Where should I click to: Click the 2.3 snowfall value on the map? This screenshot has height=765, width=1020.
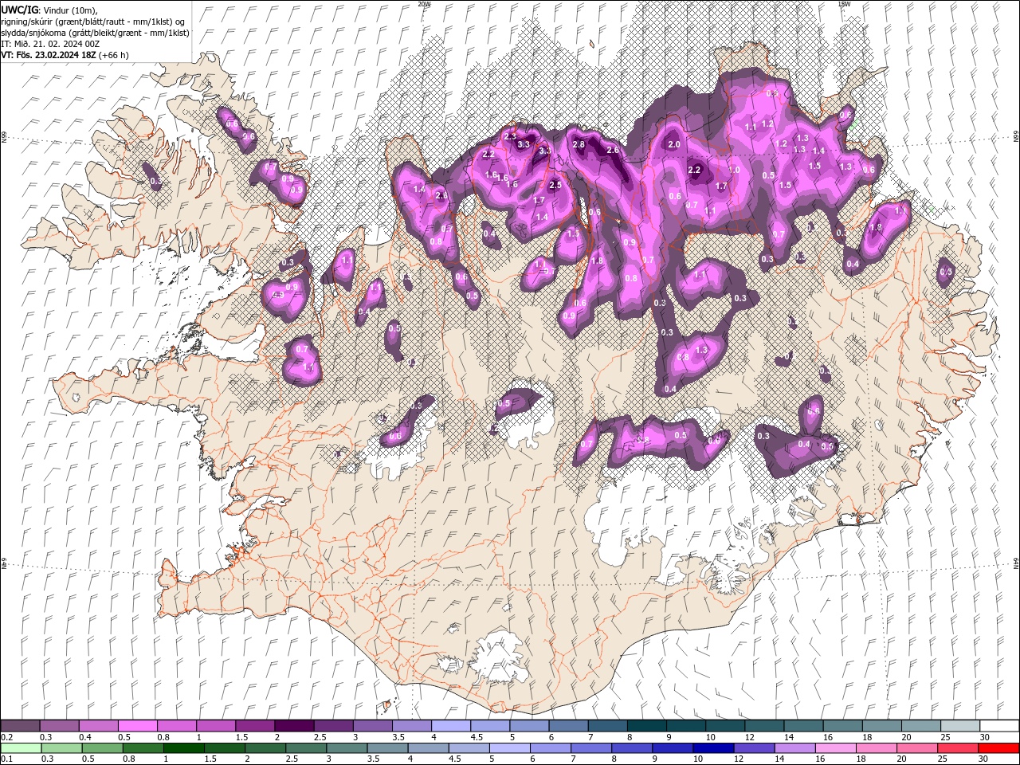[510, 137]
